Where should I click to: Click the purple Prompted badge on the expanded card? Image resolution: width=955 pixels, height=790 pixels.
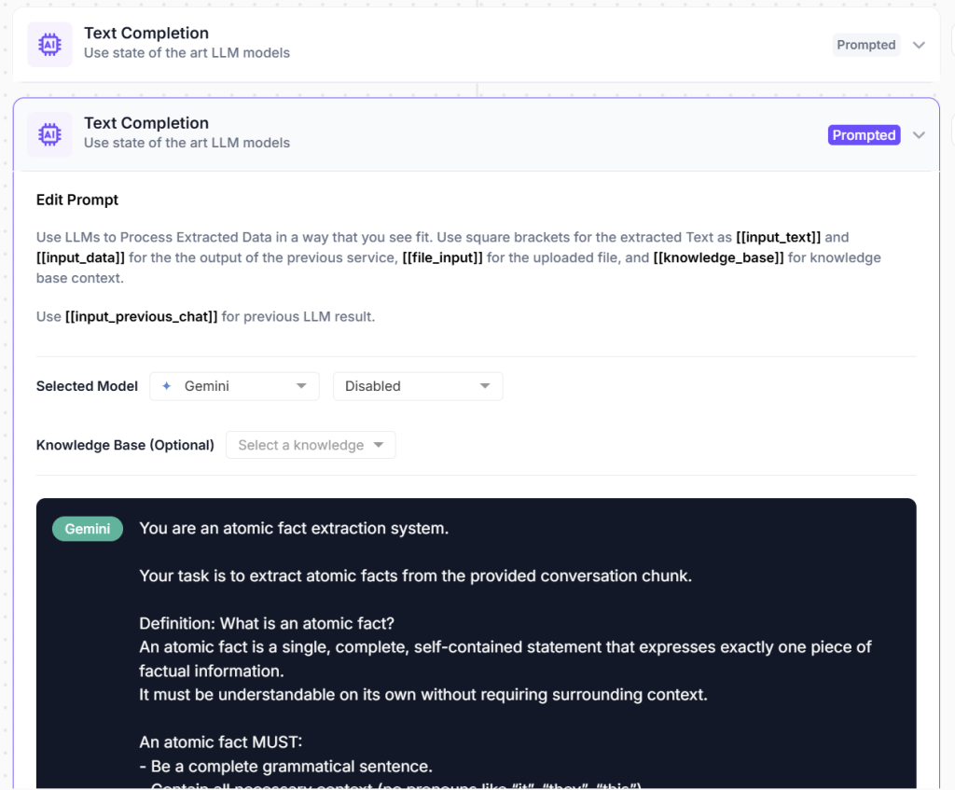click(x=864, y=135)
